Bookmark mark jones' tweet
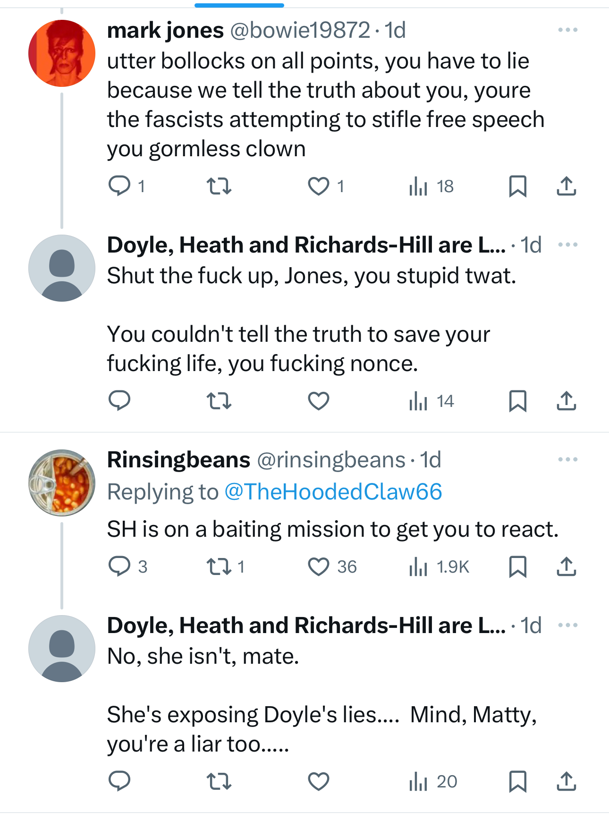 pos(517,186)
